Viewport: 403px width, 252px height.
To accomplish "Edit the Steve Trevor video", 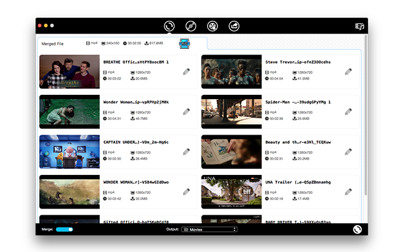I will point(348,72).
